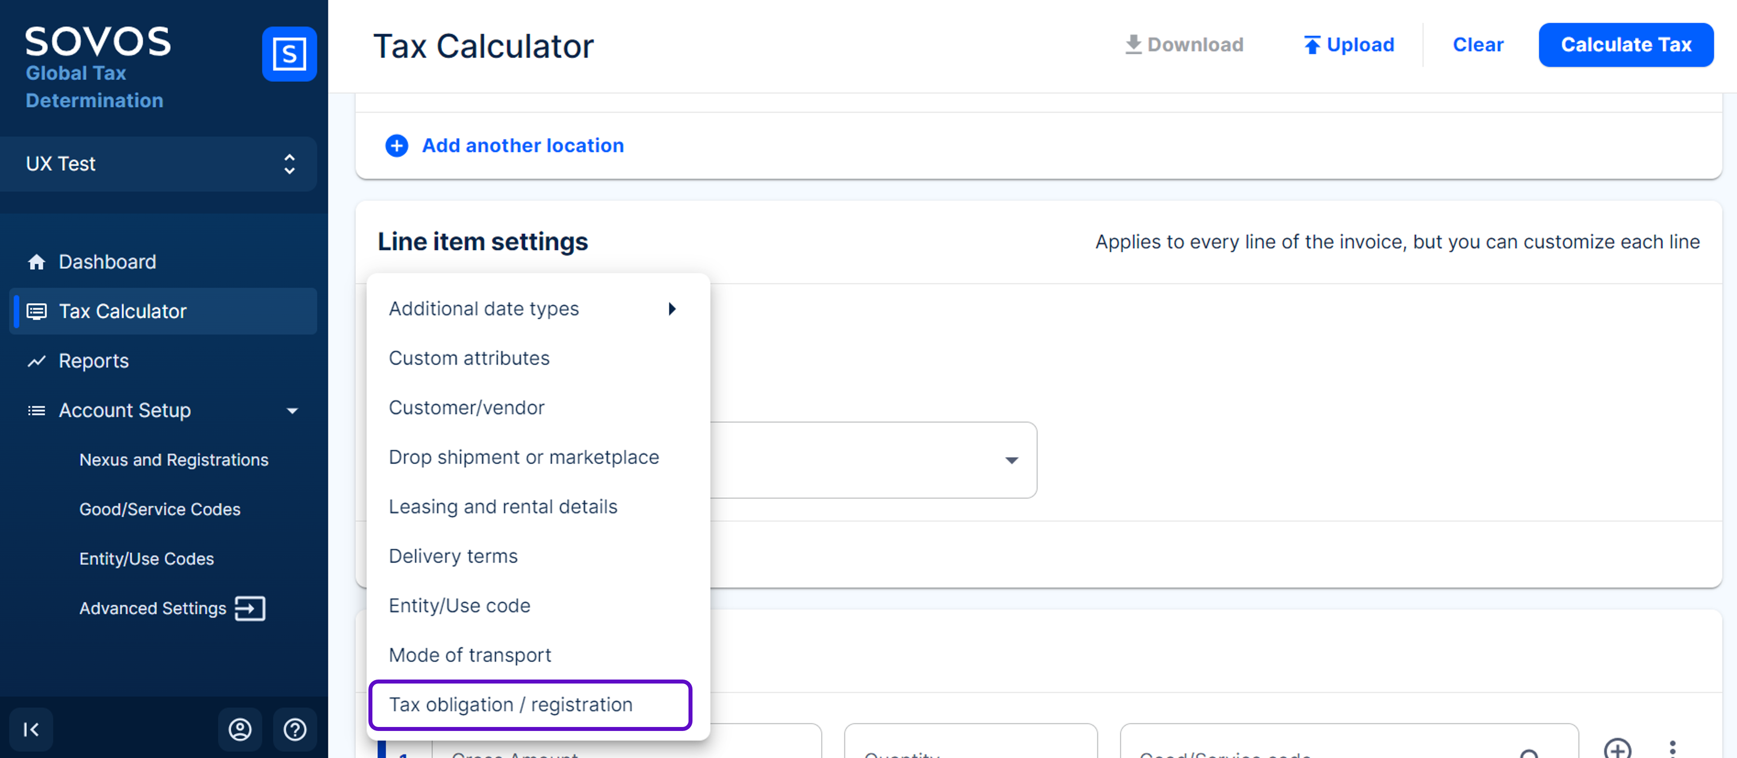1737x758 pixels.
Task: Click the Clear link
Action: (1477, 45)
